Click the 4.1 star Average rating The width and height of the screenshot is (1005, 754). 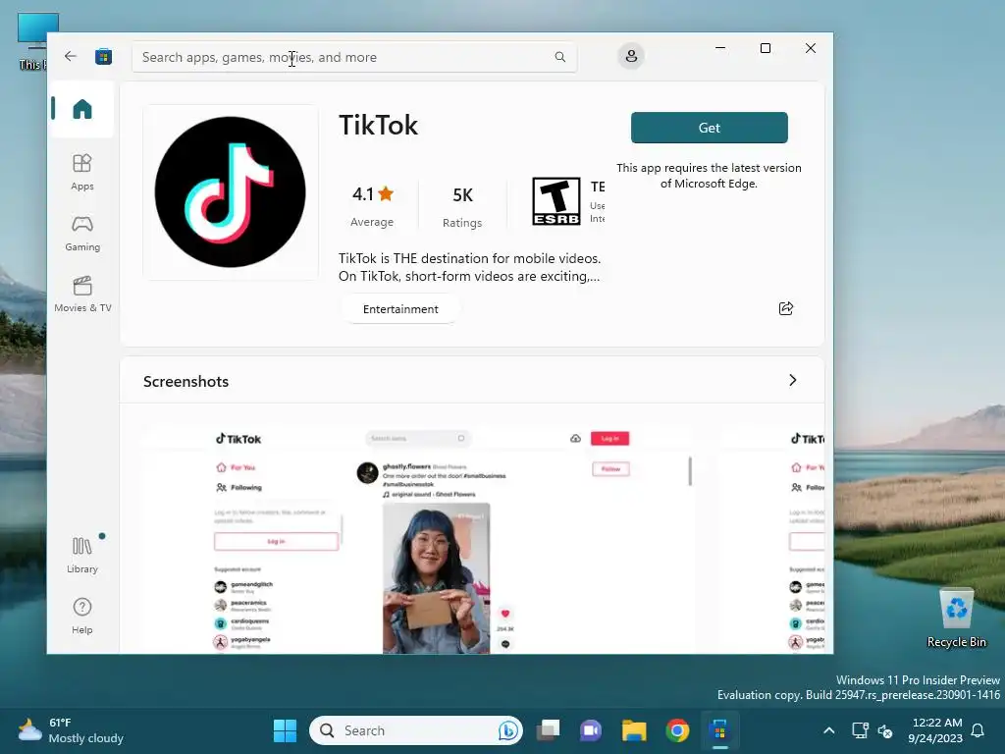372,205
